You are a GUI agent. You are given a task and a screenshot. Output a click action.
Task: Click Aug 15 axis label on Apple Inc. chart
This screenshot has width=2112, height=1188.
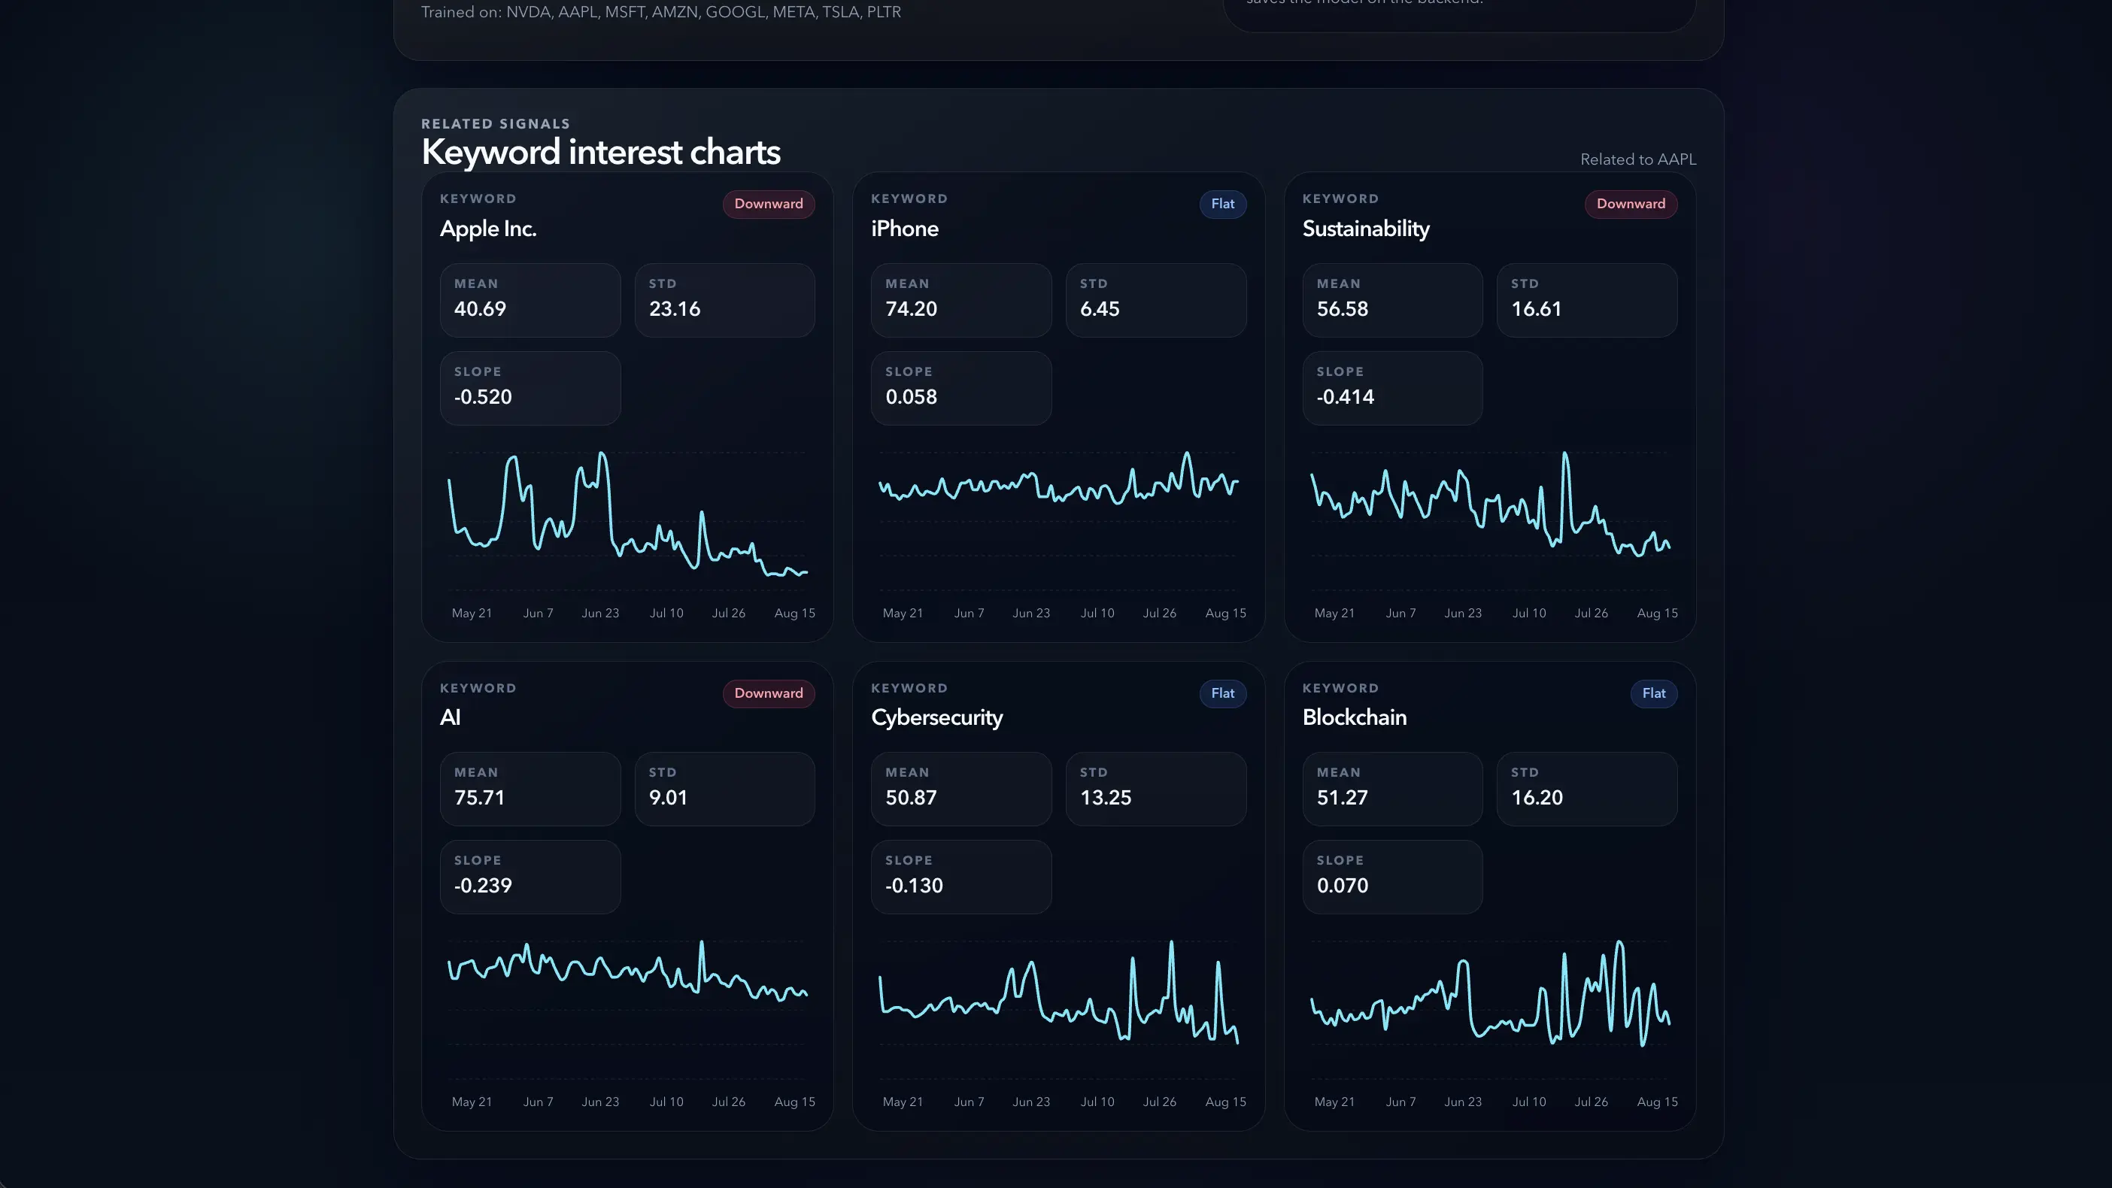click(x=794, y=614)
